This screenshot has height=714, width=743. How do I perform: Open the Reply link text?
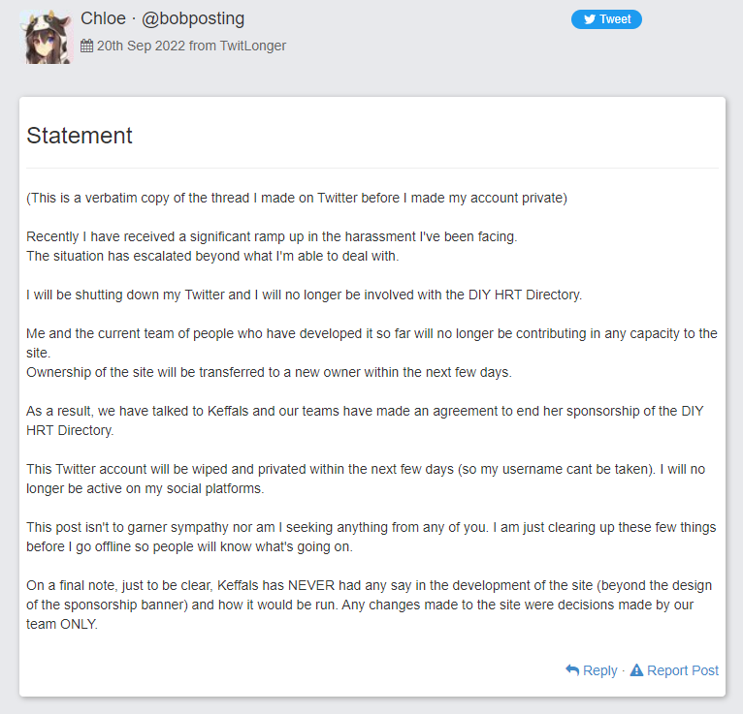[599, 670]
